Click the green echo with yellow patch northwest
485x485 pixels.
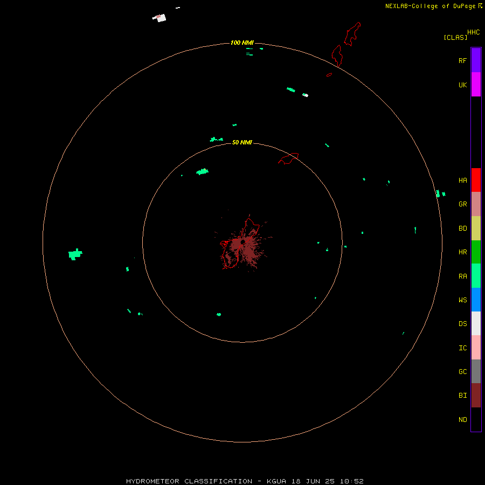pyautogui.click(x=202, y=171)
